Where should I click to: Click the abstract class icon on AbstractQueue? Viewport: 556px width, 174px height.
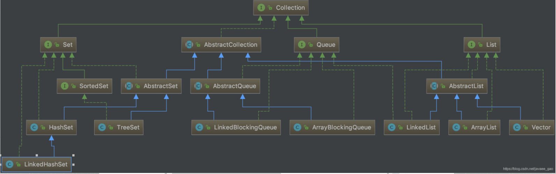(198, 86)
